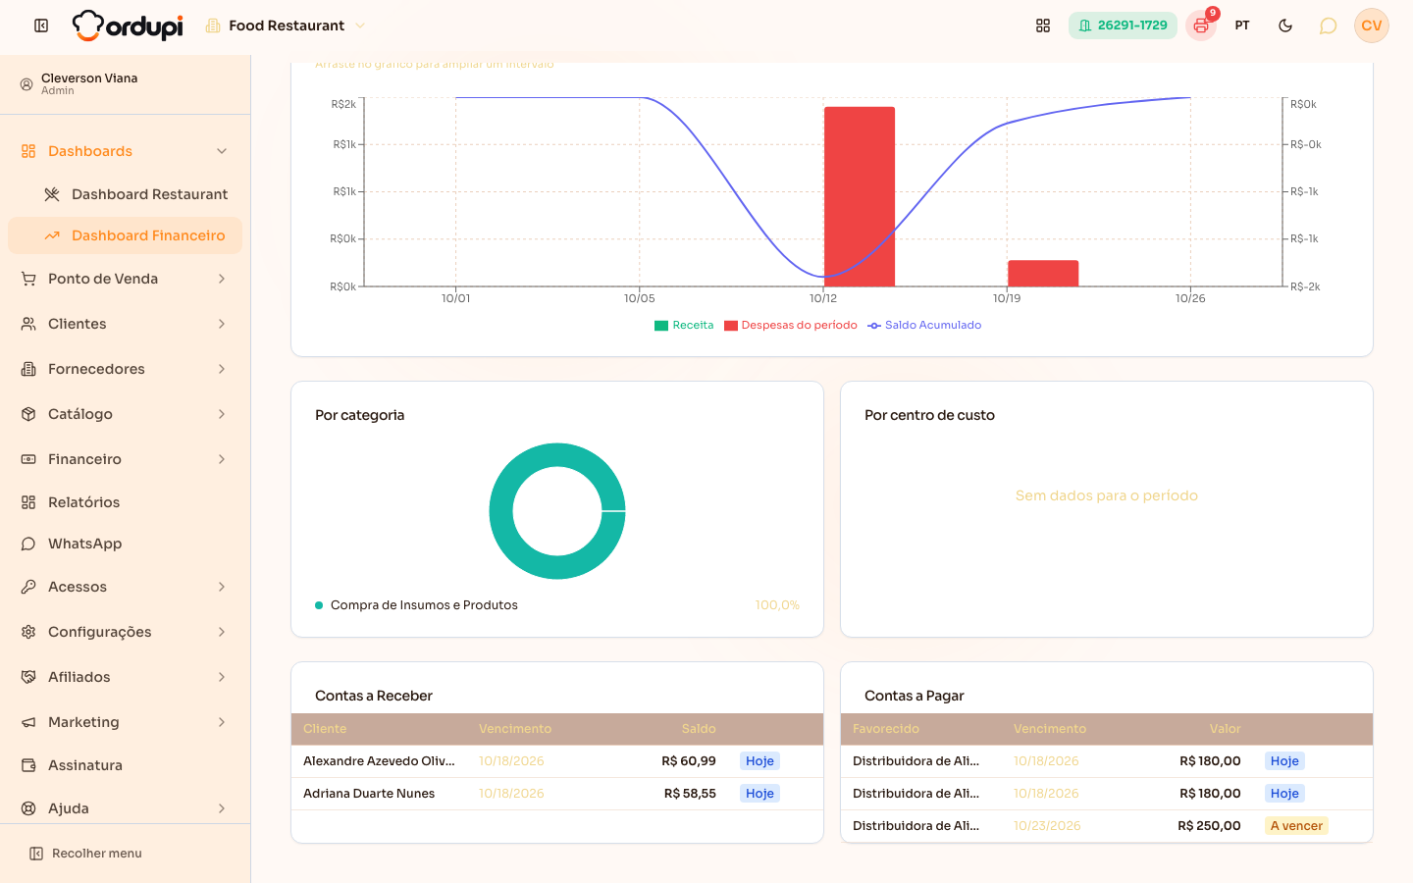Open the Food Restaurant selector dropdown

coord(286,26)
